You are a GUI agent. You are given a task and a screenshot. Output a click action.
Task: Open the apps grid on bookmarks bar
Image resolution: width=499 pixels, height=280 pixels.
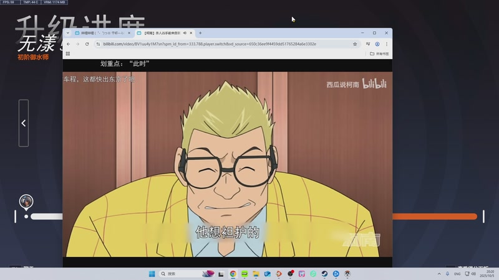(x=68, y=54)
